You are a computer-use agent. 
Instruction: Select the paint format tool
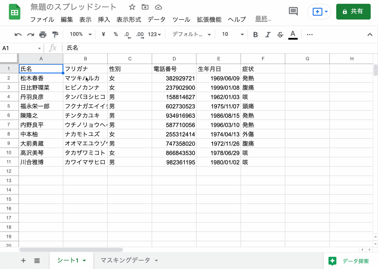tap(55, 34)
